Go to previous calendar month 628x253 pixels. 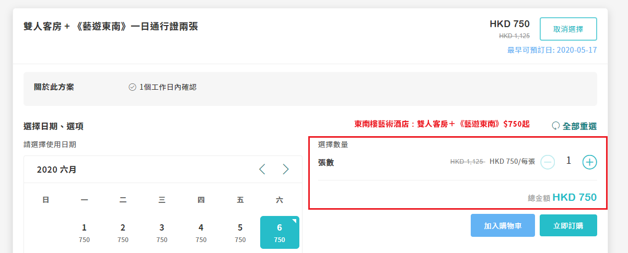click(262, 169)
